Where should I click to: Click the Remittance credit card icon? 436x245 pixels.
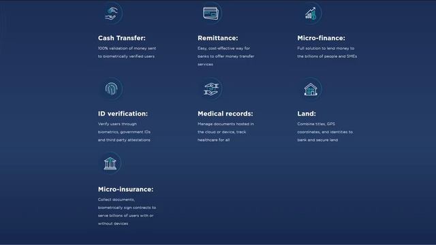(x=211, y=13)
